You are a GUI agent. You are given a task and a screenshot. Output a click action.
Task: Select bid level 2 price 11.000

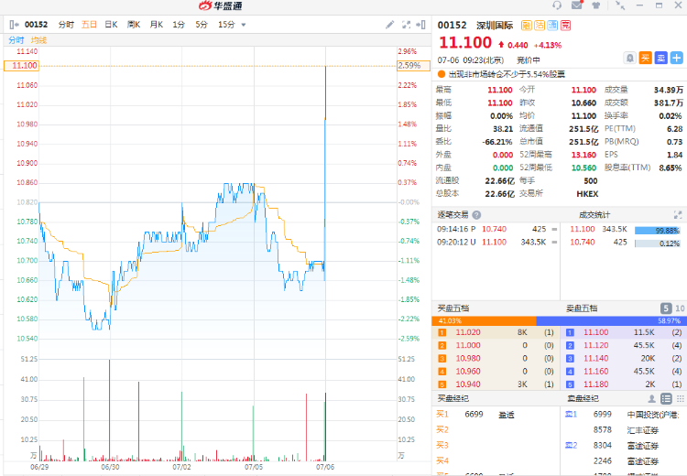pyautogui.click(x=468, y=345)
